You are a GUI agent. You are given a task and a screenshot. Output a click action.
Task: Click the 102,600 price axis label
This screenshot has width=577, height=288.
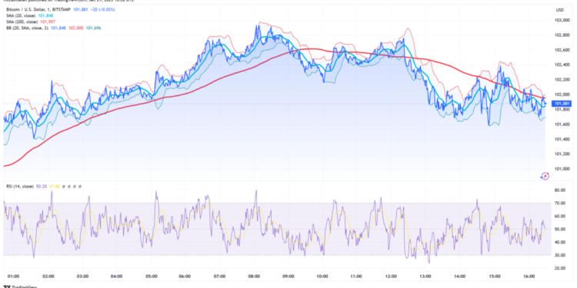pyautogui.click(x=562, y=50)
